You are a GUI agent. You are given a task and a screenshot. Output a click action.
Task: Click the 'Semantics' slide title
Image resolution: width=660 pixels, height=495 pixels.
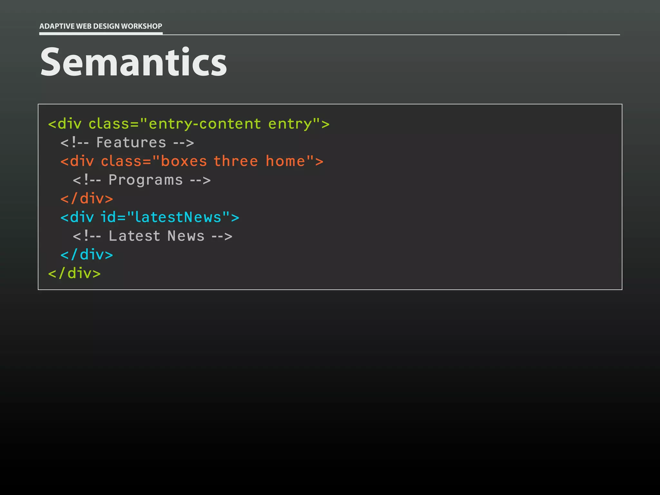click(x=134, y=62)
